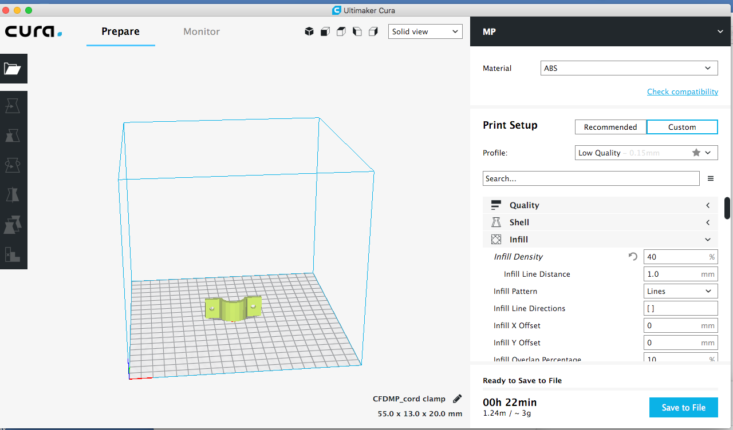Switch to the Monitor tab
This screenshot has width=733, height=430.
tap(202, 32)
